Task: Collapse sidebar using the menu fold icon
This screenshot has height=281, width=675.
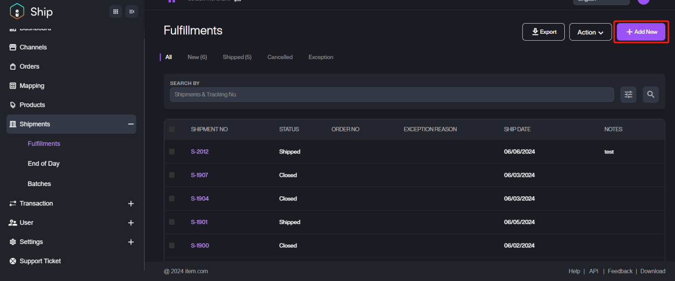Action: [132, 11]
